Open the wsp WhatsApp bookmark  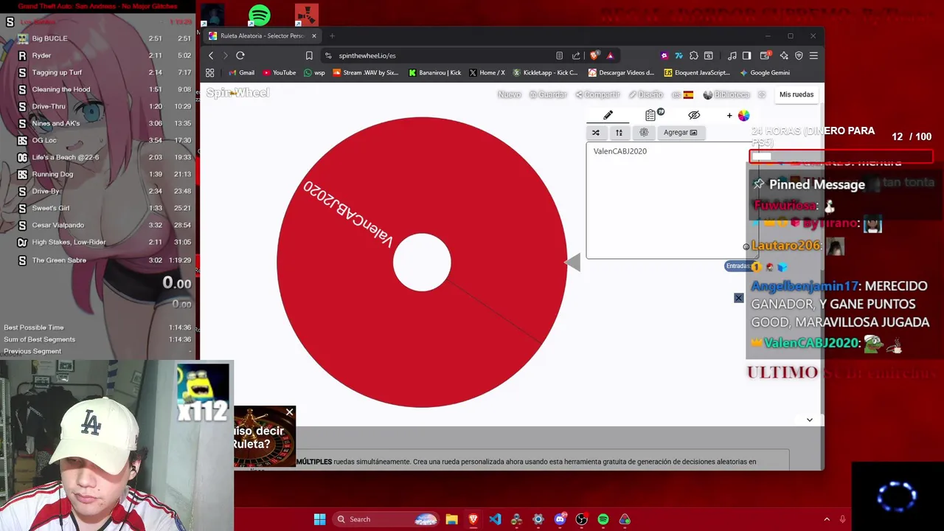tap(314, 72)
